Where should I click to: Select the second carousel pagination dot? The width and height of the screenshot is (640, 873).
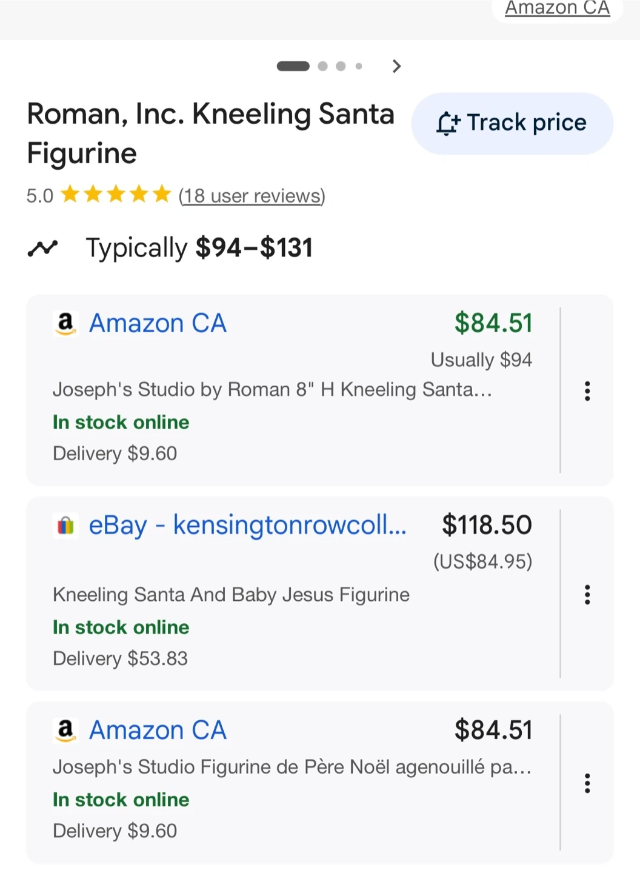(323, 66)
